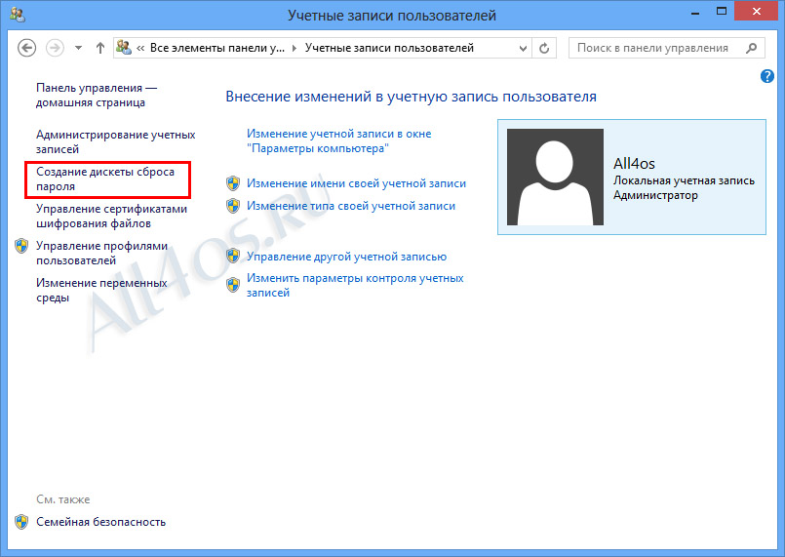Click the User Accounts icon in address bar
785x557 pixels.
(124, 48)
